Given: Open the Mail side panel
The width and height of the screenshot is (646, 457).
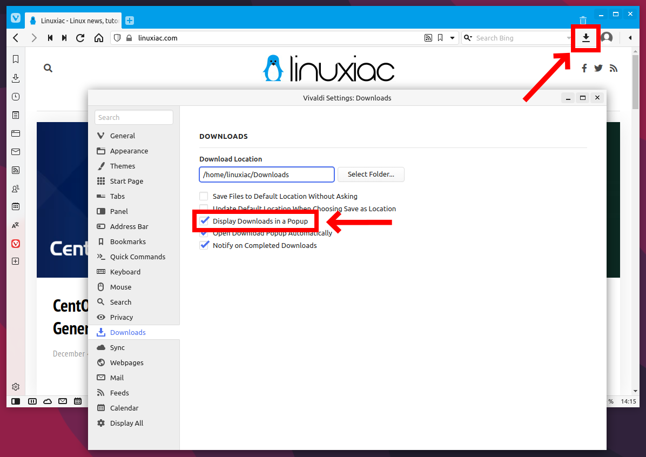Looking at the screenshot, I should point(16,152).
